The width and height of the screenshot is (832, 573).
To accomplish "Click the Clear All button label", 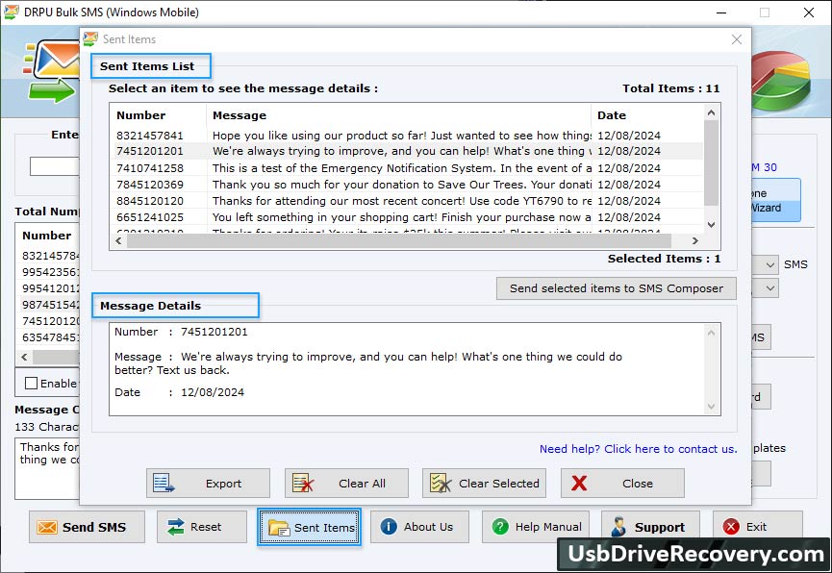I will pos(362,484).
